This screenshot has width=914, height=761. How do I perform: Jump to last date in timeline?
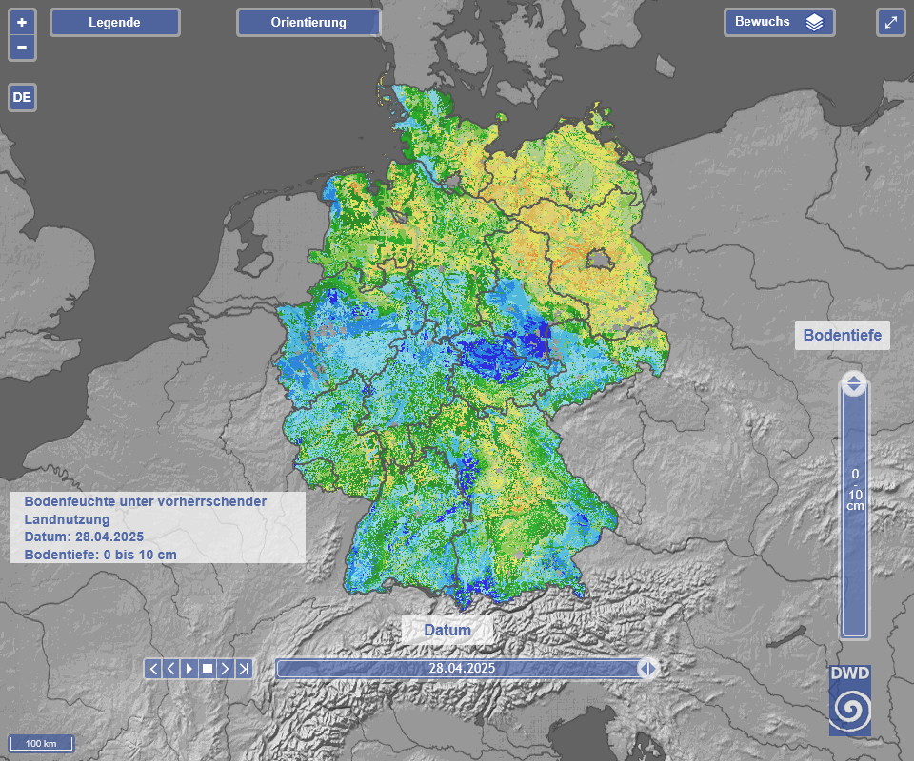tap(244, 669)
